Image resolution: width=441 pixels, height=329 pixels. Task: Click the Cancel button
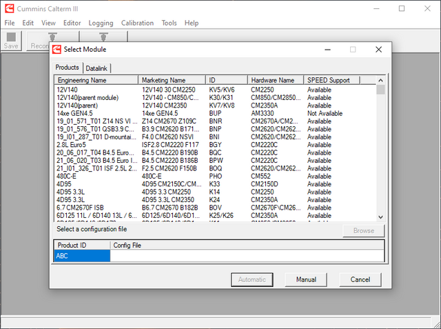(360, 279)
